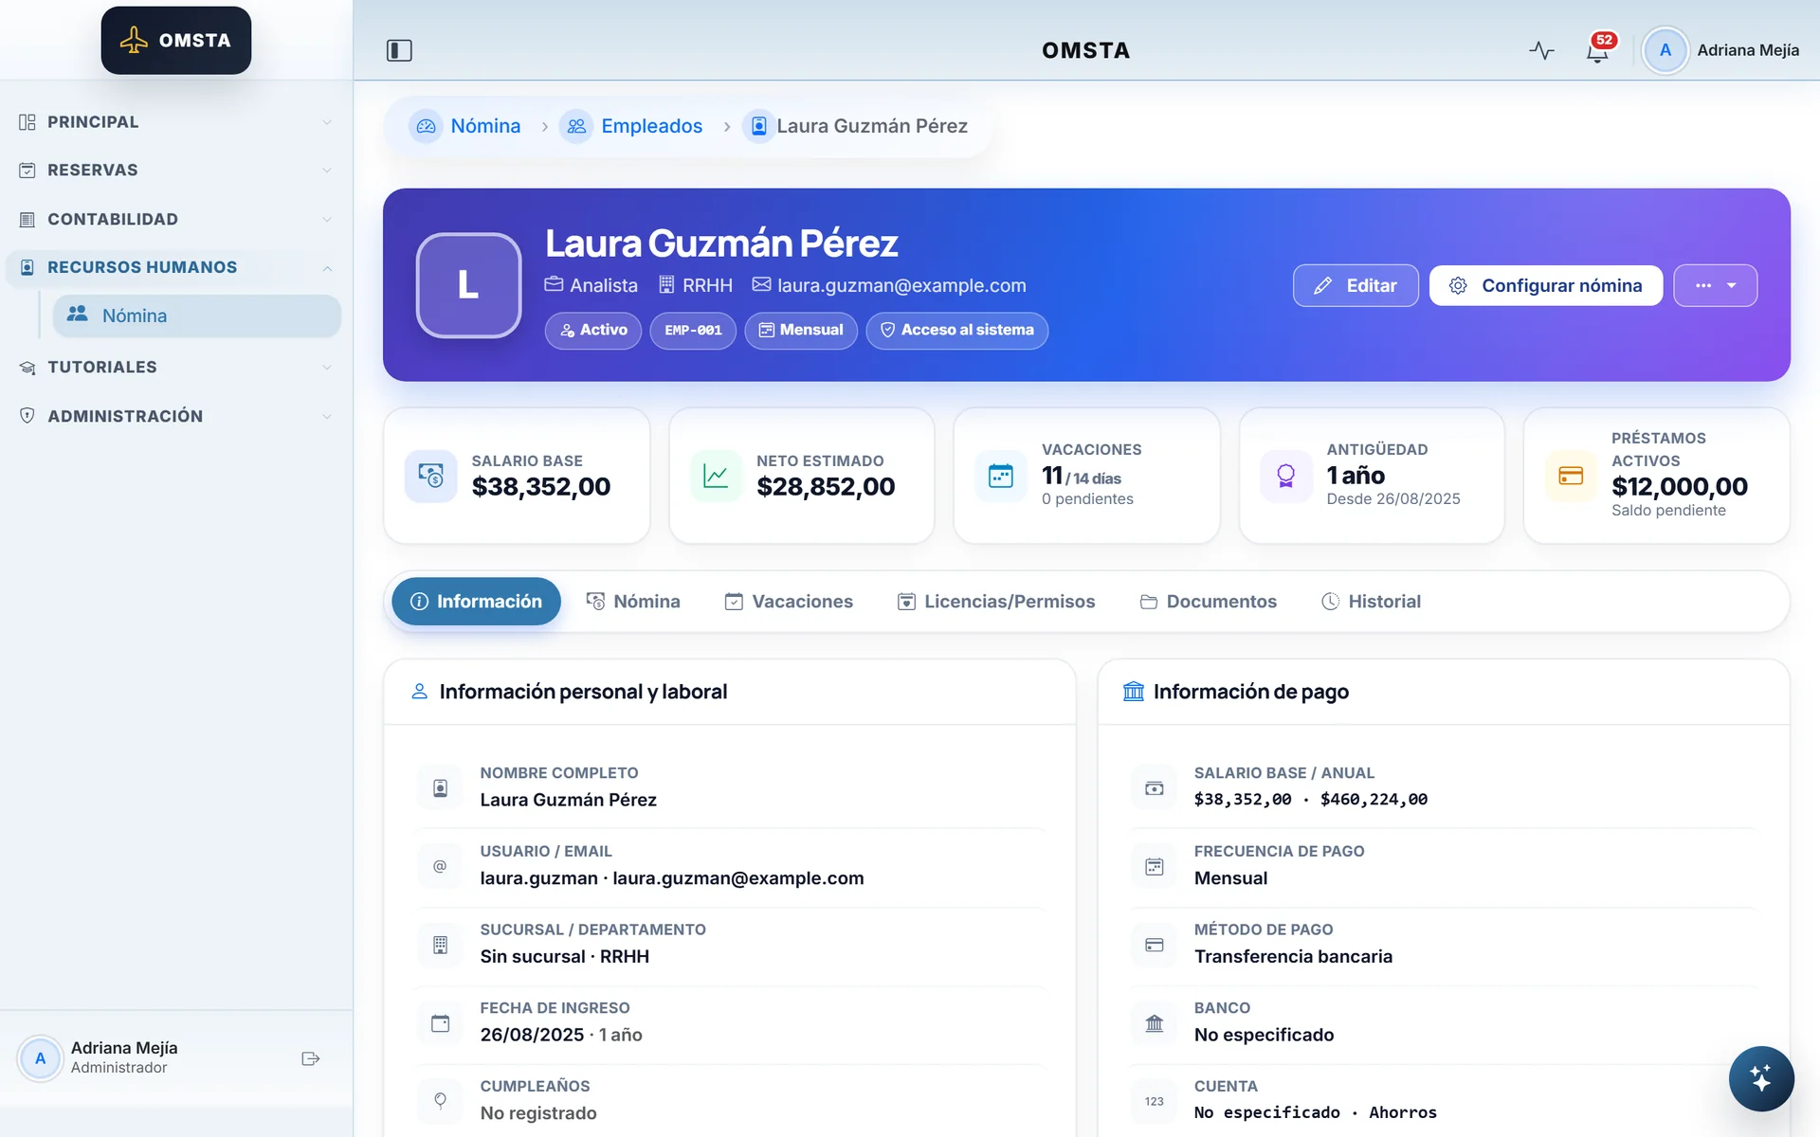Toggle the sidebar panel icon
1820x1137 pixels.
click(x=399, y=50)
